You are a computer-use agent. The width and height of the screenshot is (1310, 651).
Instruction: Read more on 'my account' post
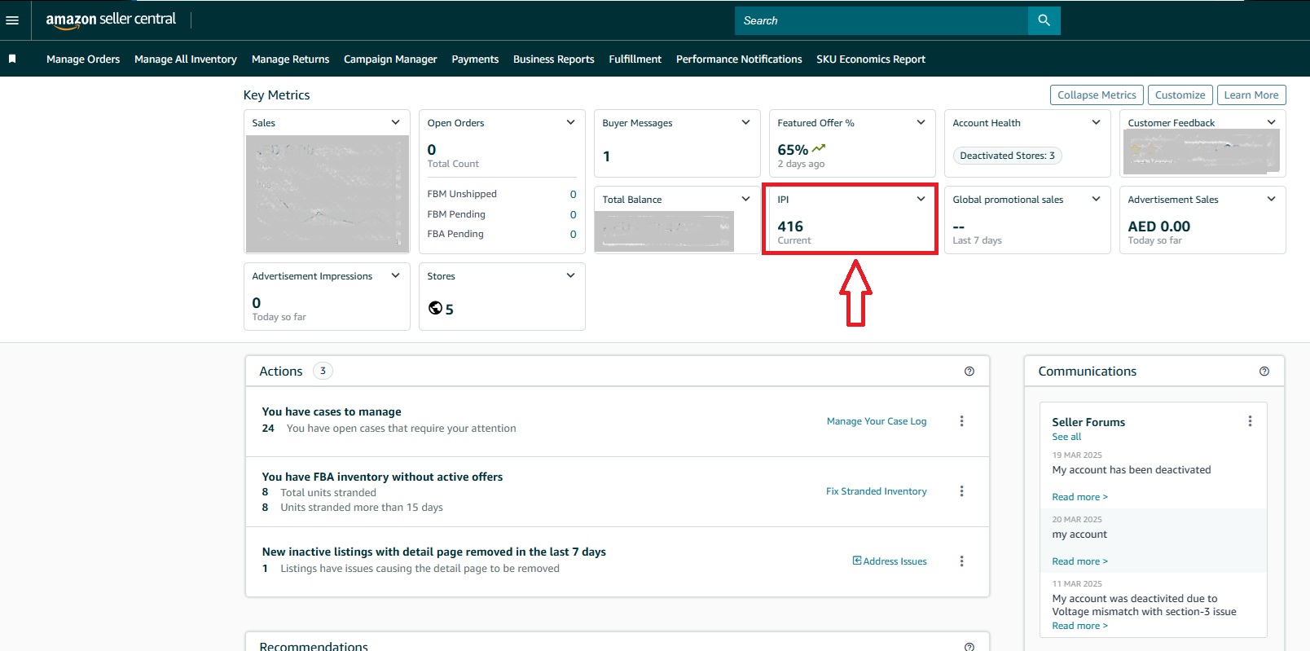[x=1079, y=561]
